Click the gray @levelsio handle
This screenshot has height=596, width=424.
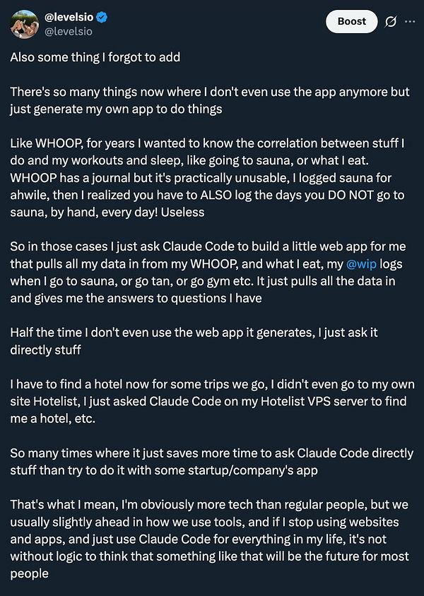click(x=69, y=32)
